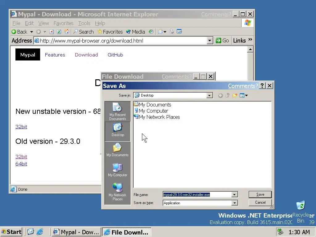
Task: Select My Computer in the places bar
Action: (118, 170)
